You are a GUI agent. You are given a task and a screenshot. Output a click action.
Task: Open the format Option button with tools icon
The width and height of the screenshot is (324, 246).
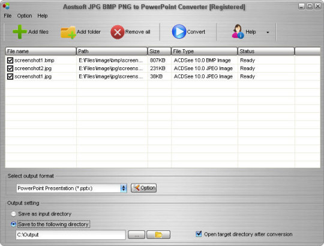coord(143,188)
